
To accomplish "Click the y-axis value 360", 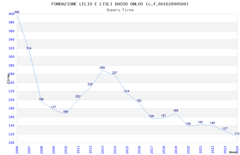I will [x=11, y=31].
